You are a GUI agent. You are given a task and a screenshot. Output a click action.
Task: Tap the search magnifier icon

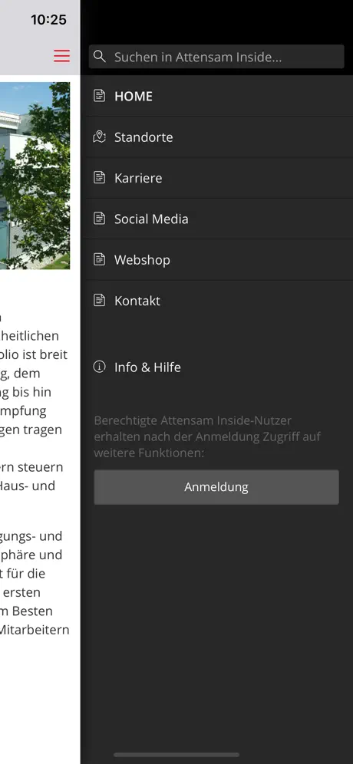click(100, 57)
